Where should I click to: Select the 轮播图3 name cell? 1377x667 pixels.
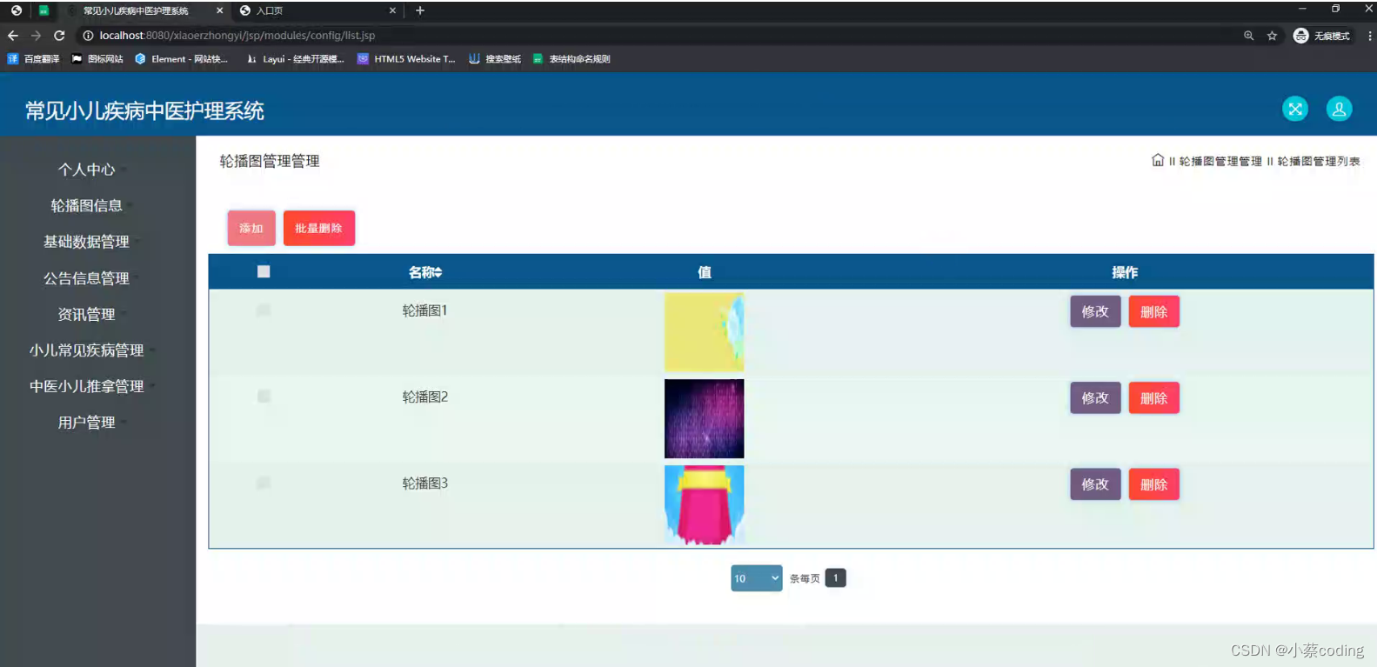pyautogui.click(x=425, y=483)
